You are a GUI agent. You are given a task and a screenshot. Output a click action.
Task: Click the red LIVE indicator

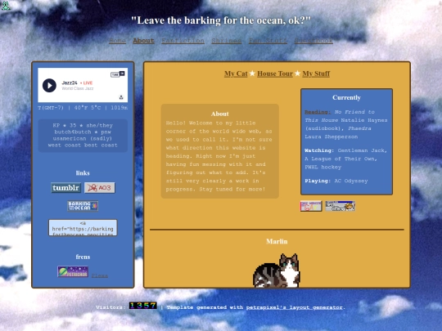86,83
